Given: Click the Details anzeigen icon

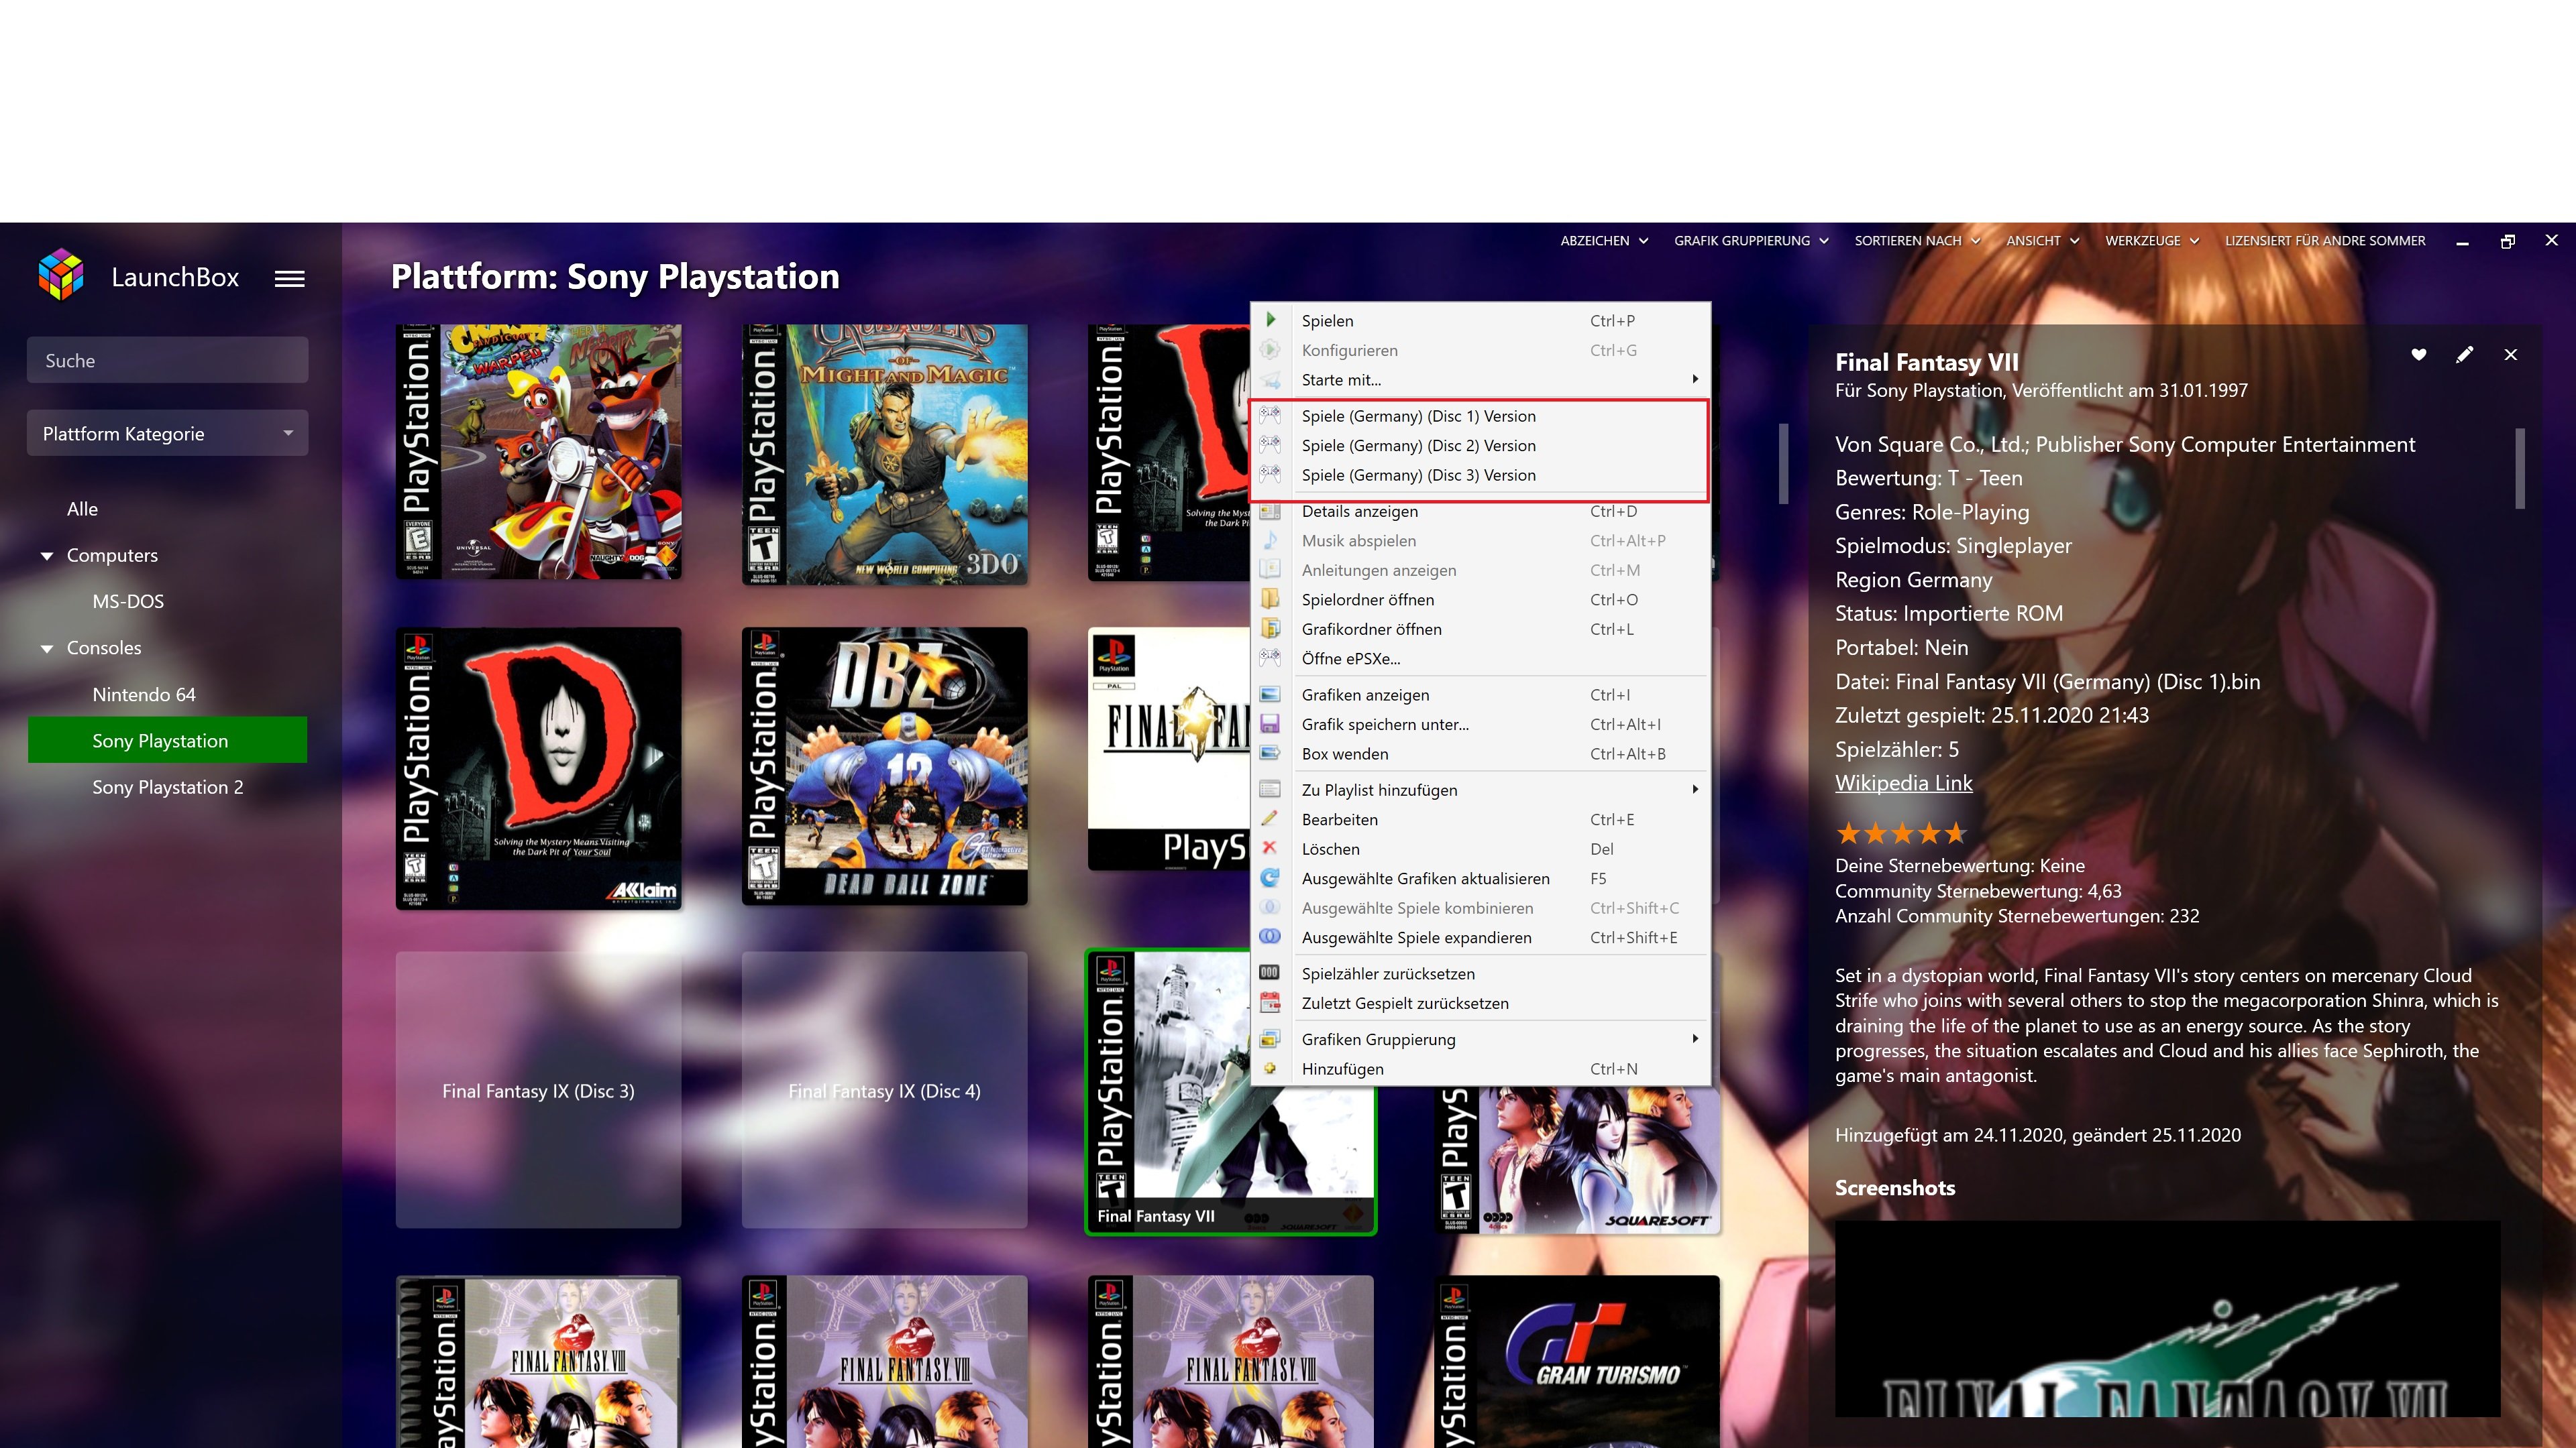Looking at the screenshot, I should [x=1270, y=511].
